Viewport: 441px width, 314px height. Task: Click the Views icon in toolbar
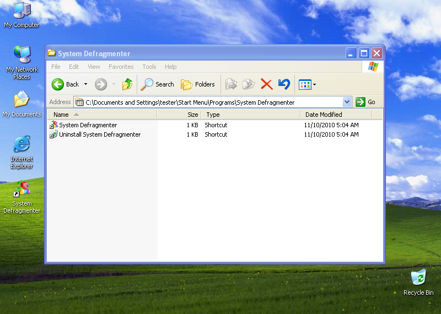click(305, 84)
